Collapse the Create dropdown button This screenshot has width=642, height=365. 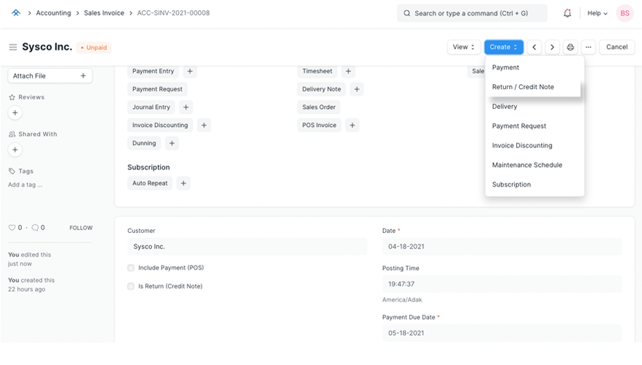[503, 47]
